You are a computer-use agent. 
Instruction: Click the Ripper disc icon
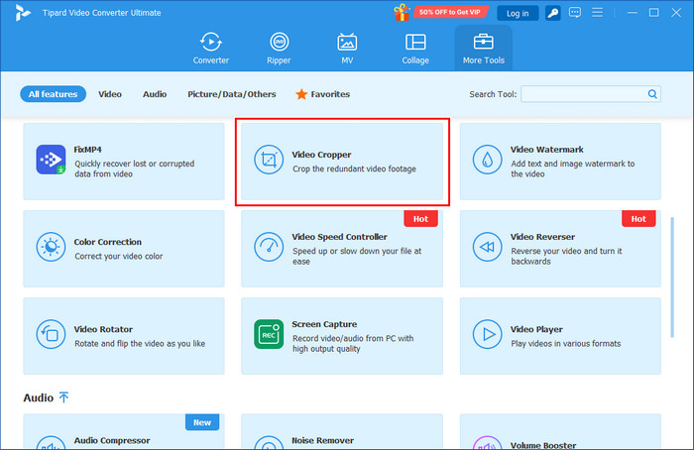click(280, 42)
